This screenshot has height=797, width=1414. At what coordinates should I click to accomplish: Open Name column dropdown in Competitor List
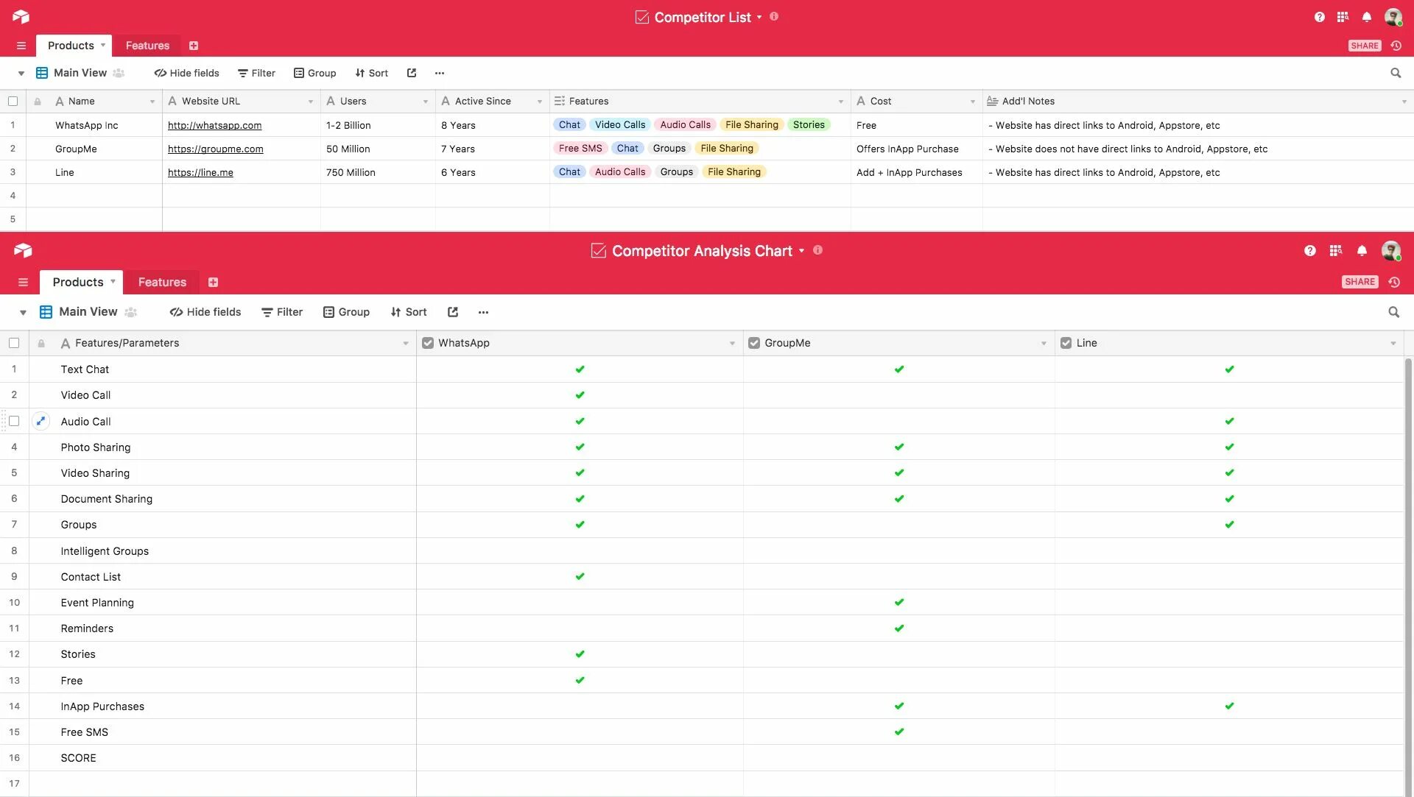point(152,102)
